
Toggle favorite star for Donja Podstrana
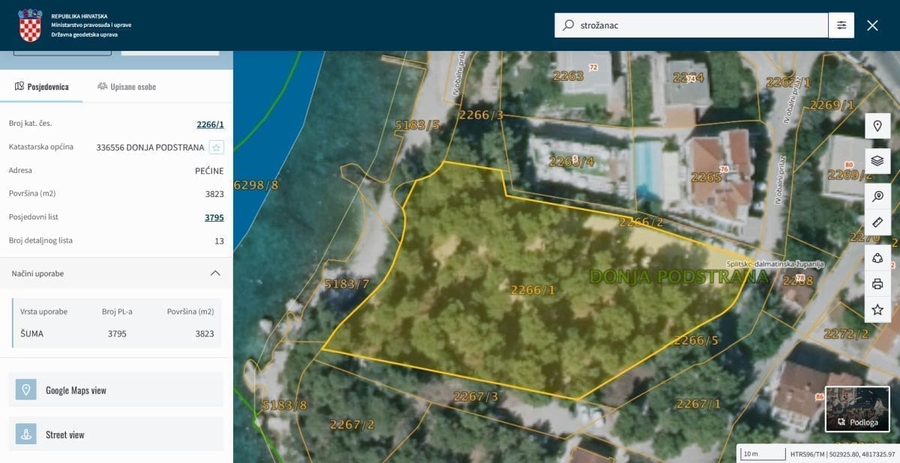click(216, 148)
